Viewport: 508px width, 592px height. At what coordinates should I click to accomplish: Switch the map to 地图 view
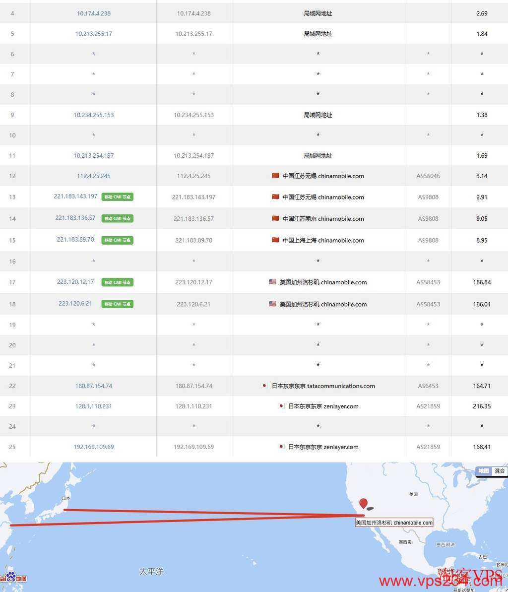pos(484,471)
